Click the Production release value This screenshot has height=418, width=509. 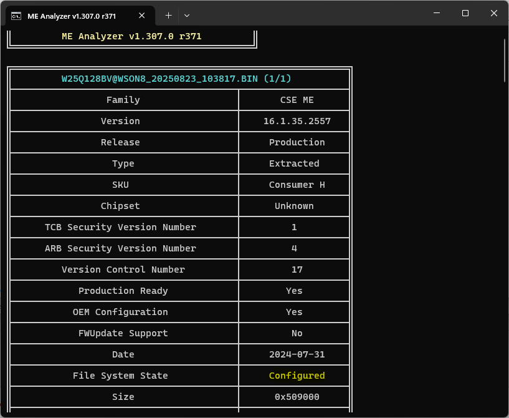(297, 142)
